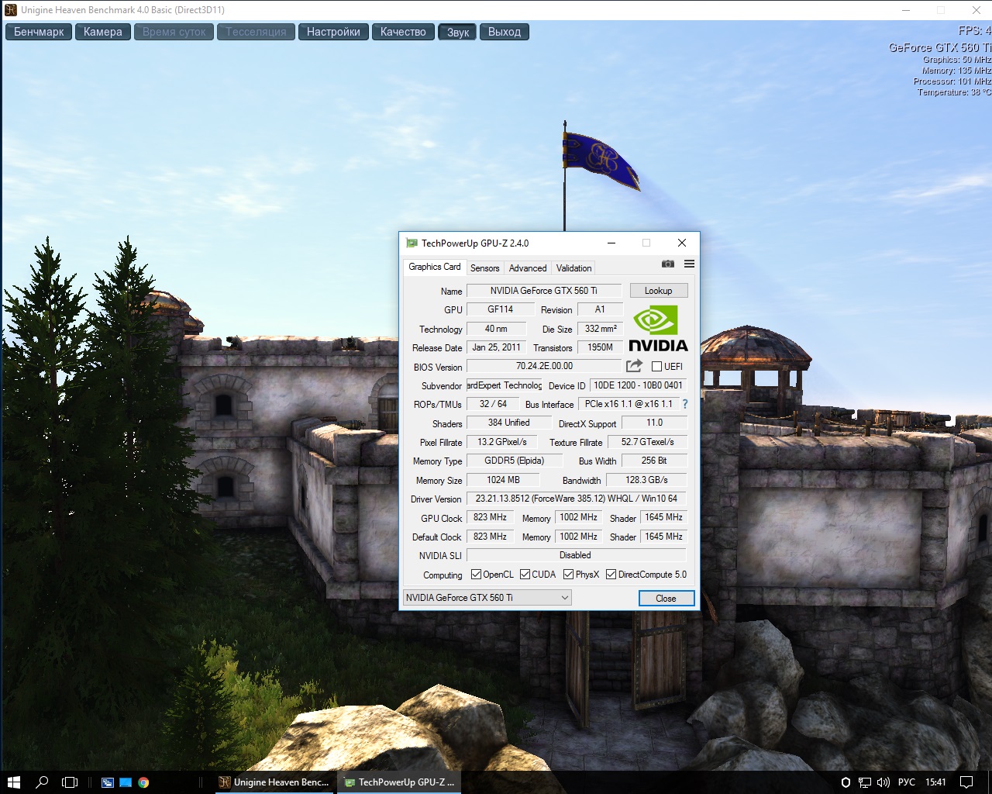Screen dimensions: 992x794
Task: Click the Bandwidth 128.3 GB/s field
Action: pyautogui.click(x=646, y=480)
